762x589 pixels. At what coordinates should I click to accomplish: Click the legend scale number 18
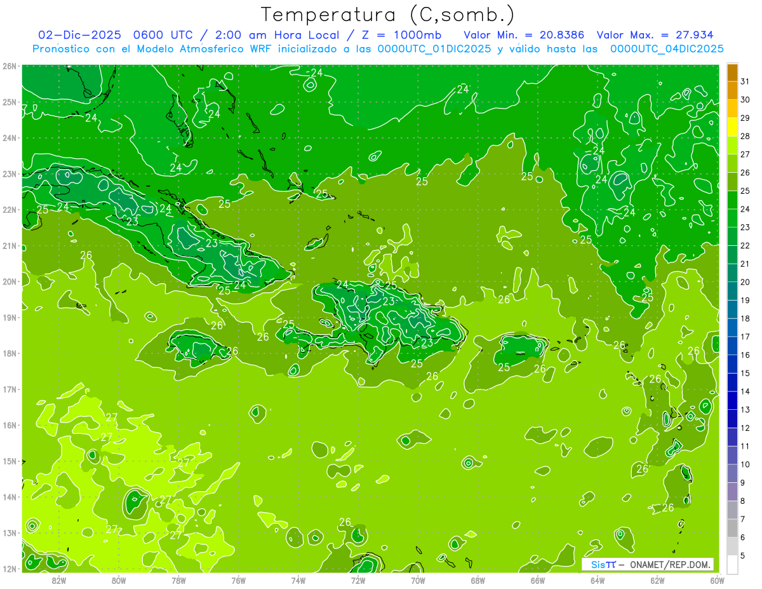(745, 318)
